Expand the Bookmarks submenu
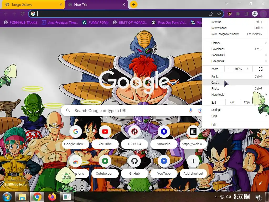 [235, 55]
